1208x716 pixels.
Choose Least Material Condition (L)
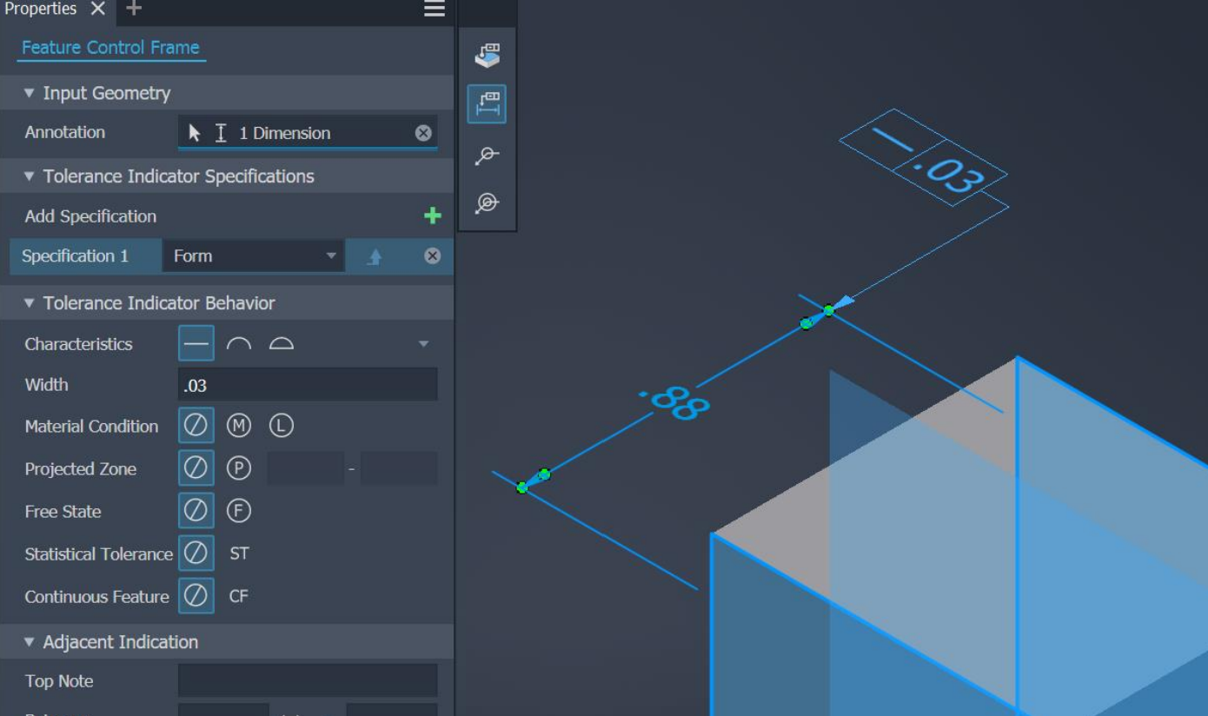(x=281, y=426)
